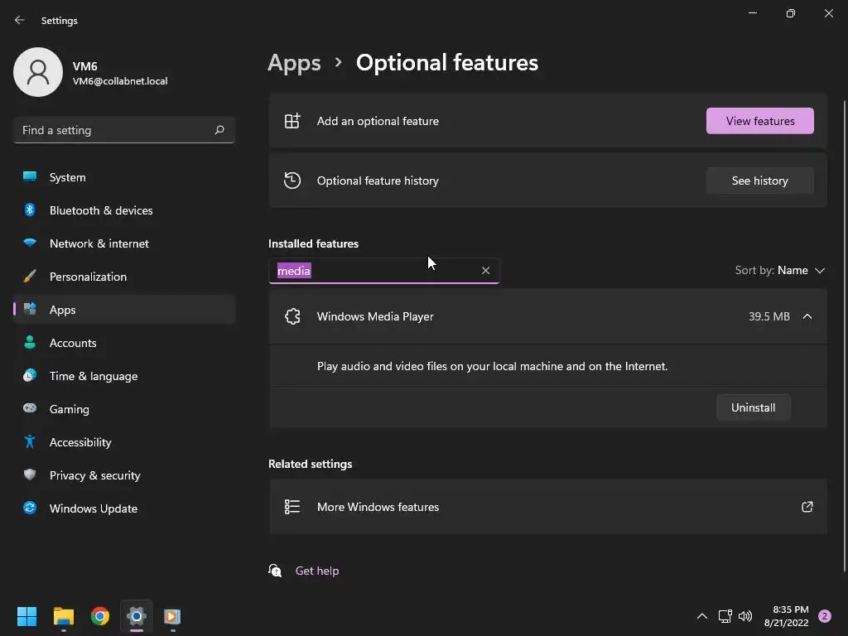The image size is (848, 636).
Task: Launch Google Chrome from the taskbar
Action: pos(100,616)
